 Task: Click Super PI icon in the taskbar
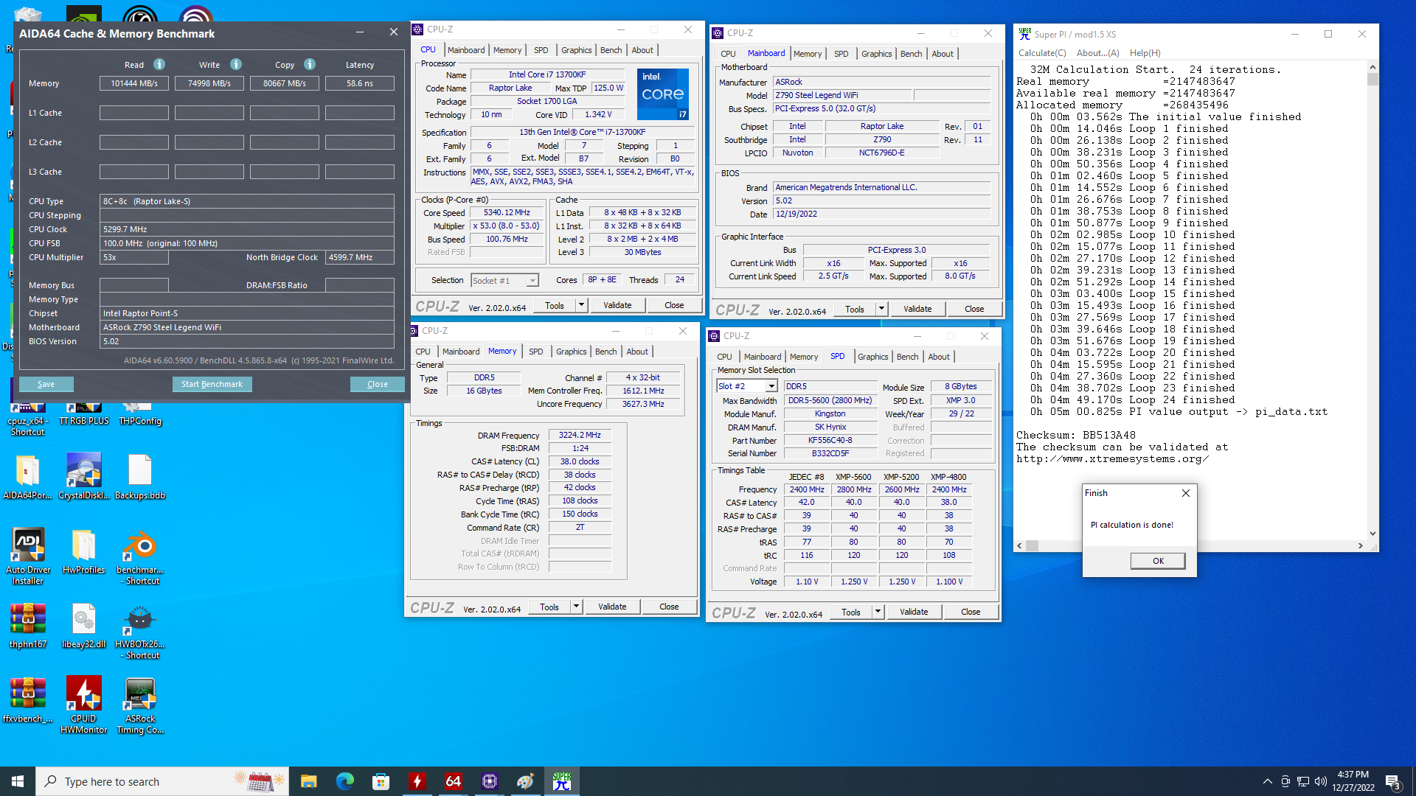(561, 781)
